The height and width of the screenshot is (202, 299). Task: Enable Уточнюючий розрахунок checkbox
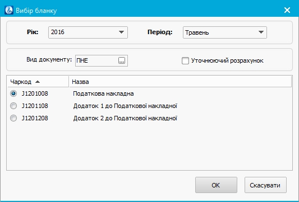(x=185, y=60)
